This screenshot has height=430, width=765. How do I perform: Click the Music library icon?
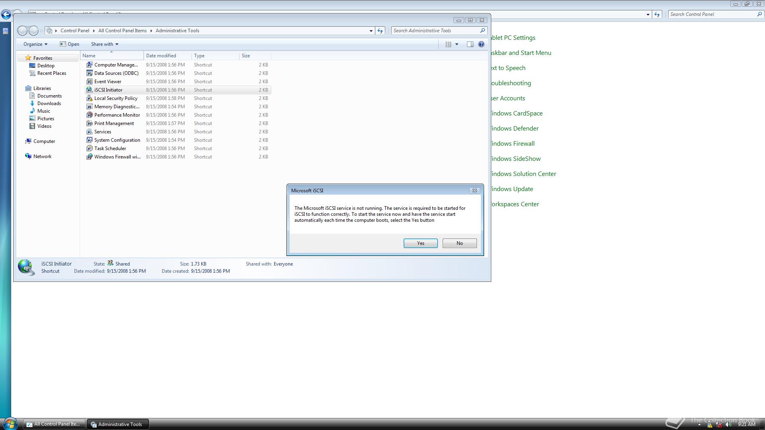[x=32, y=111]
